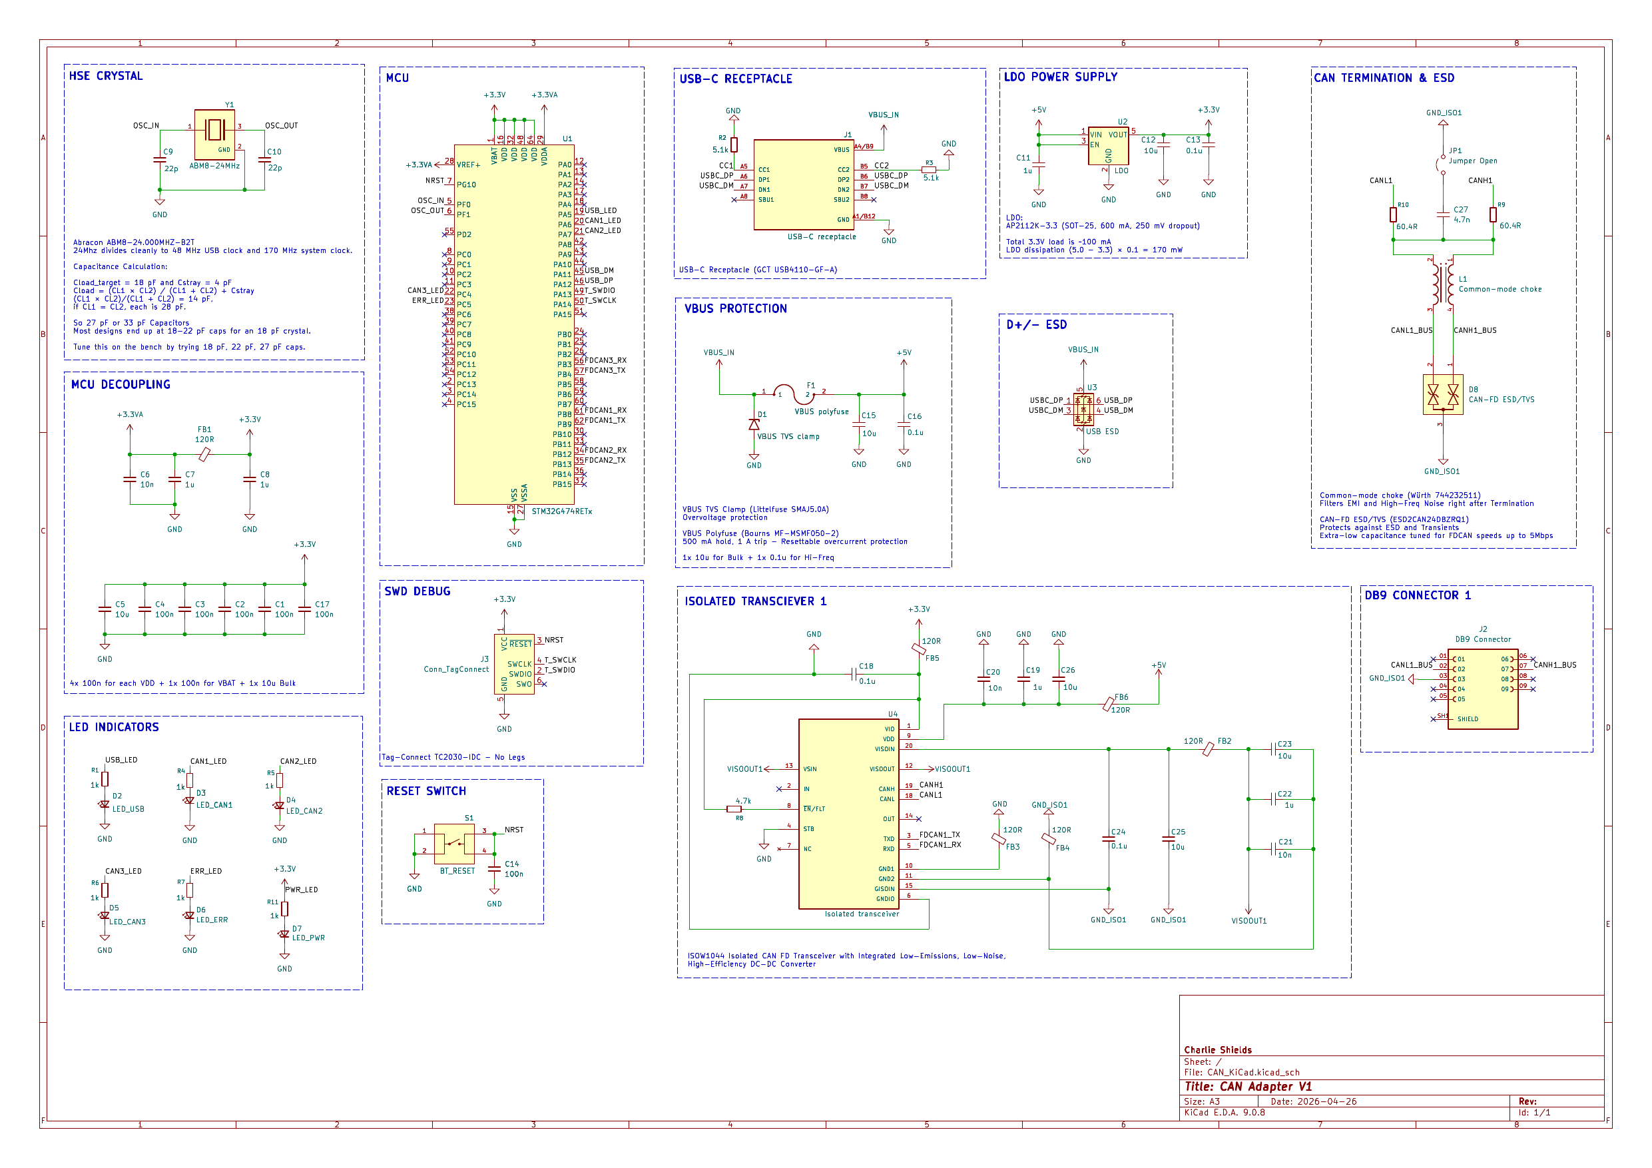1652x1168 pixels.
Task: Click the J2 DB9 connector symbol
Action: coord(1482,689)
